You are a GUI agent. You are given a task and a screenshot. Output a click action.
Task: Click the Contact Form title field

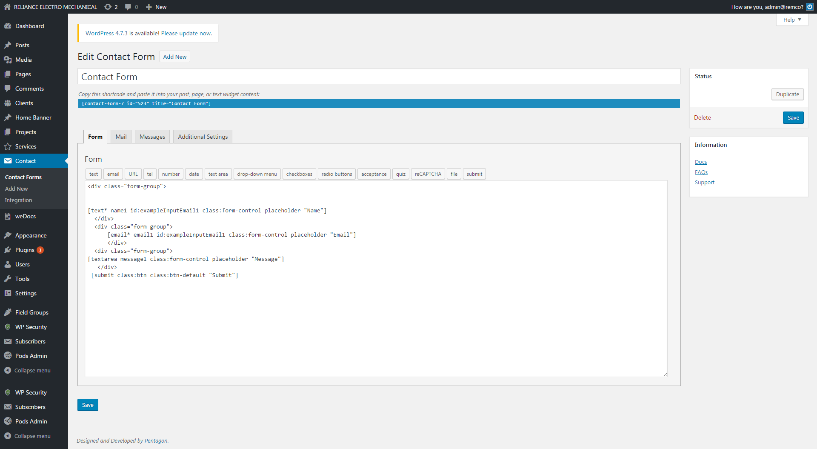[x=379, y=77]
